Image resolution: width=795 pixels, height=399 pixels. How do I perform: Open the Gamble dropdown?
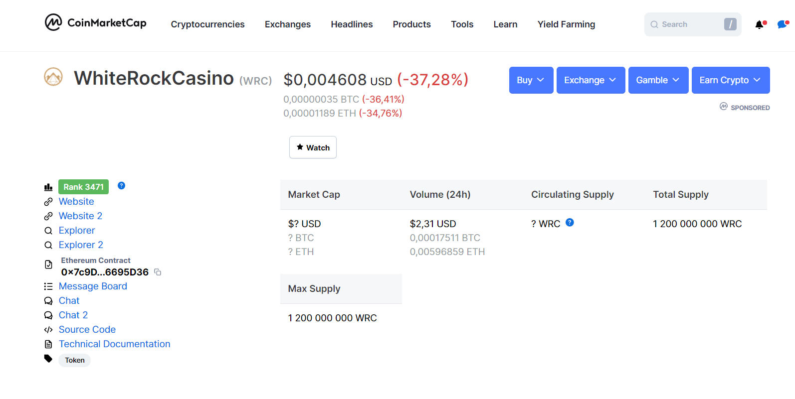(x=658, y=80)
